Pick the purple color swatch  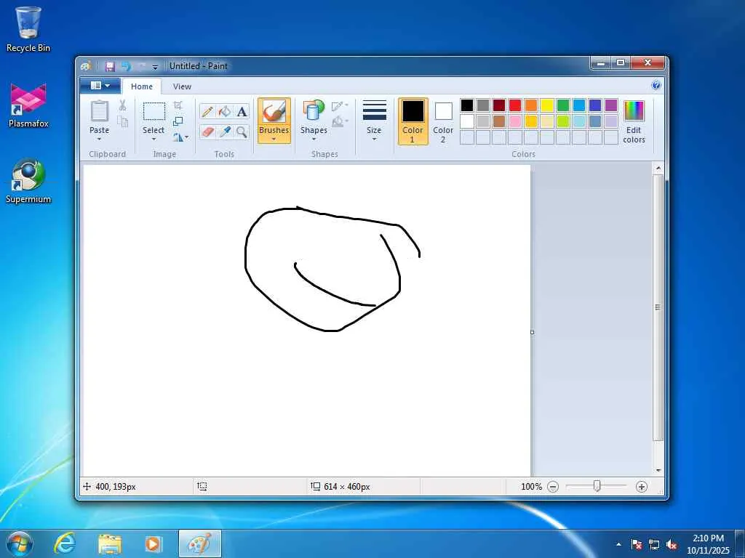pos(611,105)
